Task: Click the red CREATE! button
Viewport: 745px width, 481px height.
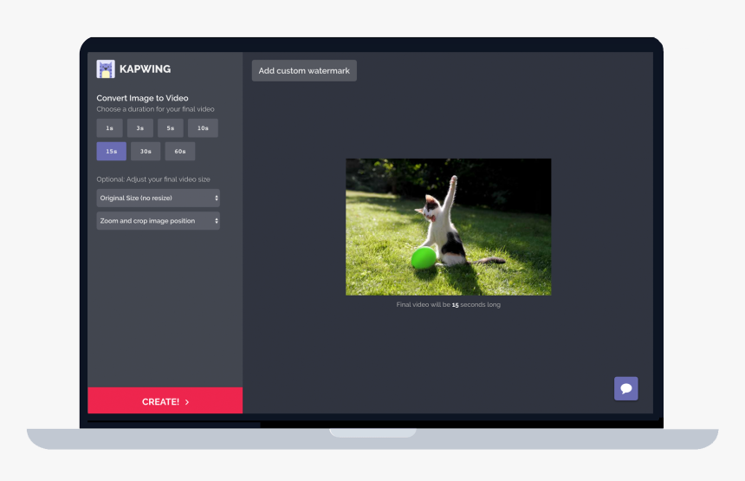Action: 165,400
